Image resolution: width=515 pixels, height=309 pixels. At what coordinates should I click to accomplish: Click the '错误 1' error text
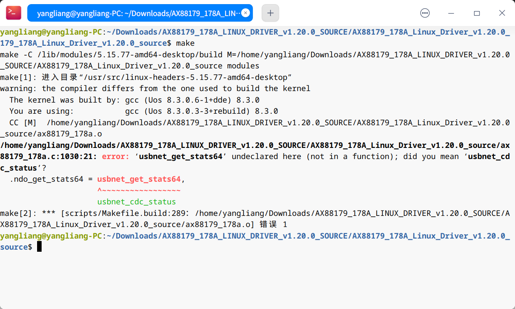coord(274,225)
